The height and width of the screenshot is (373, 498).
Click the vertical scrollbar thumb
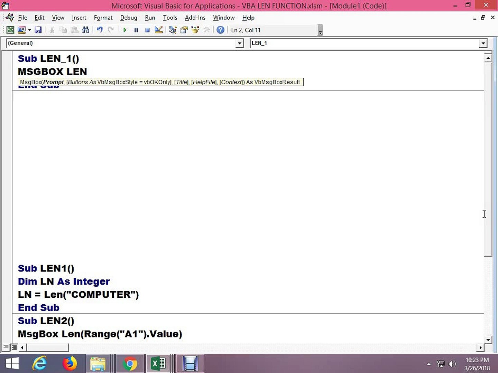pos(488,159)
